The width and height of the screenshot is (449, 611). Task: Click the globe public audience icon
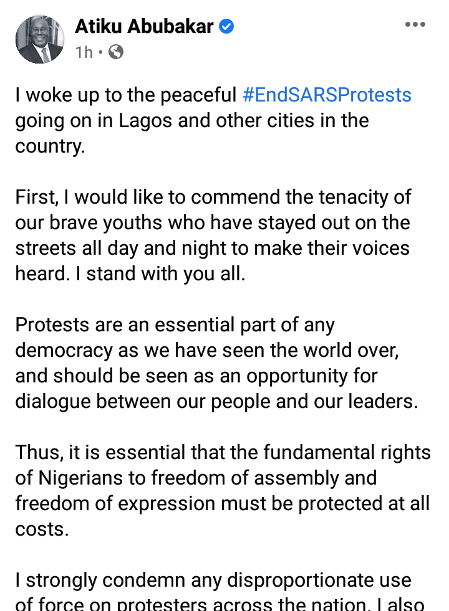point(116,52)
